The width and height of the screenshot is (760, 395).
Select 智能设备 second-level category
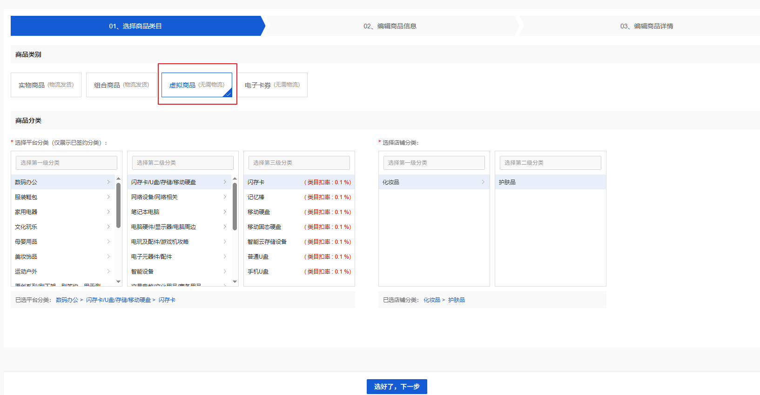coord(179,271)
